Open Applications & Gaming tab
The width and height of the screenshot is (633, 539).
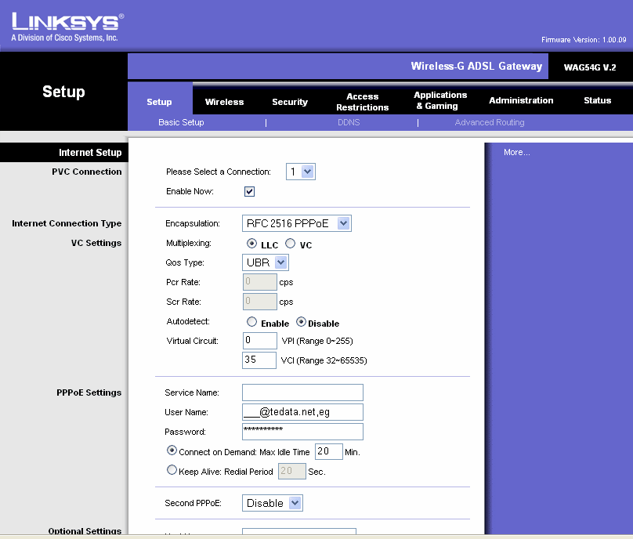coord(440,100)
